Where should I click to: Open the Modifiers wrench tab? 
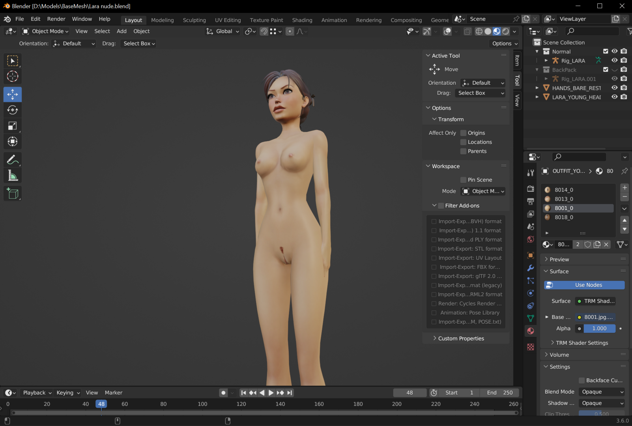tap(531, 268)
